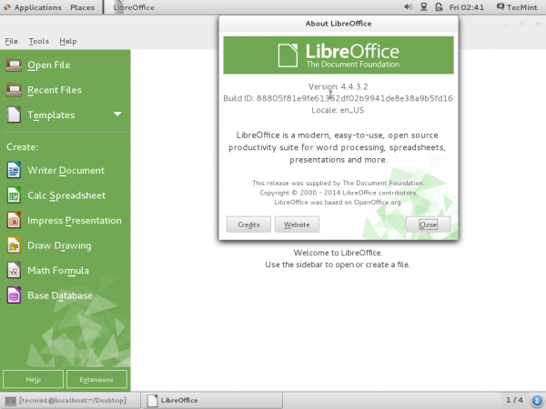The width and height of the screenshot is (546, 409).
Task: Create a new Math Formula
Action: tap(58, 270)
